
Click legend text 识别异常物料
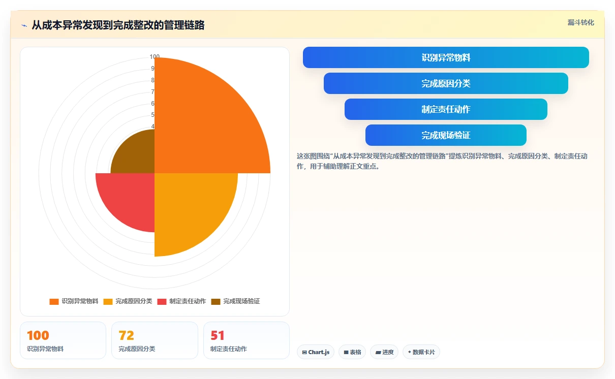coord(80,301)
